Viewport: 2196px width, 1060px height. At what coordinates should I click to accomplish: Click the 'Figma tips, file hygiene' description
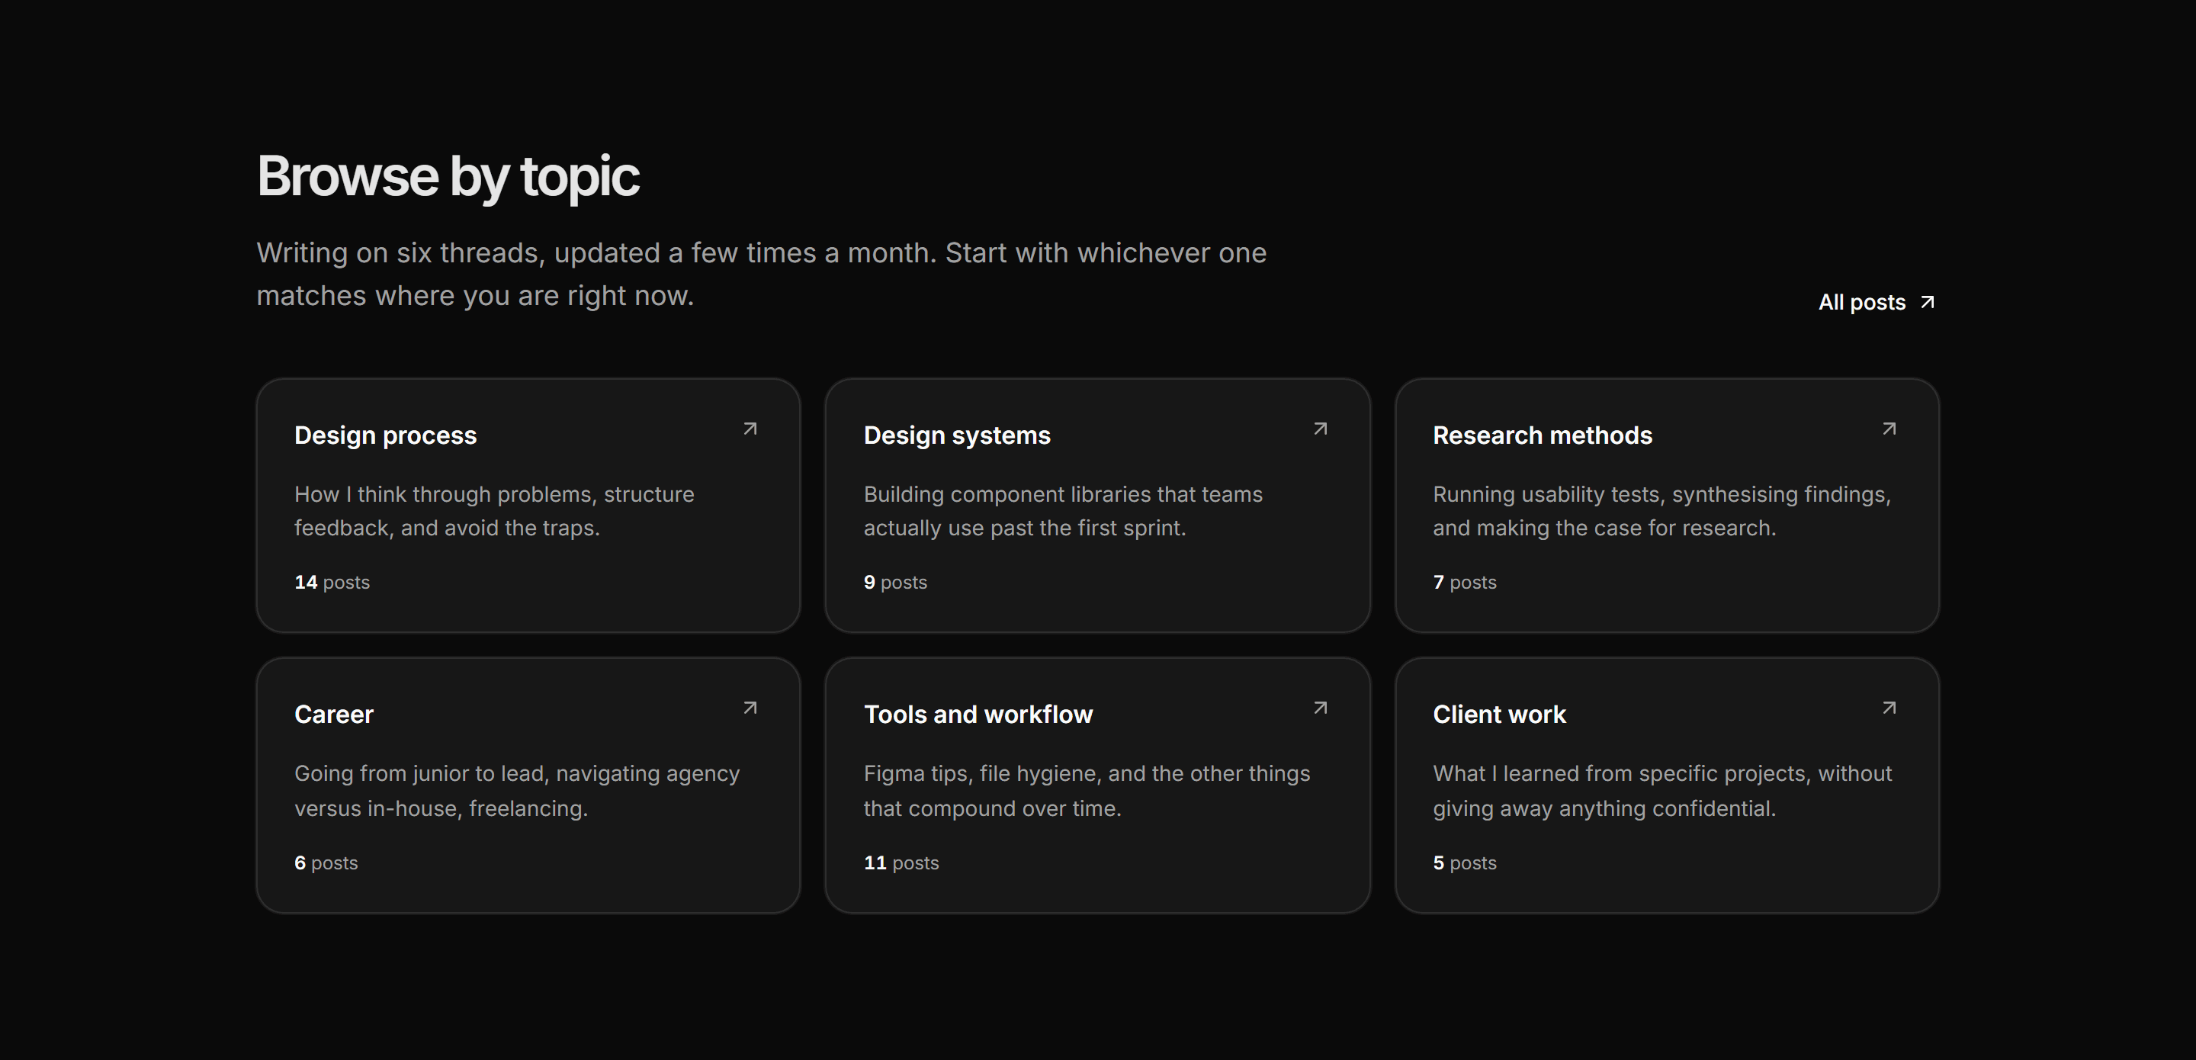1087,791
